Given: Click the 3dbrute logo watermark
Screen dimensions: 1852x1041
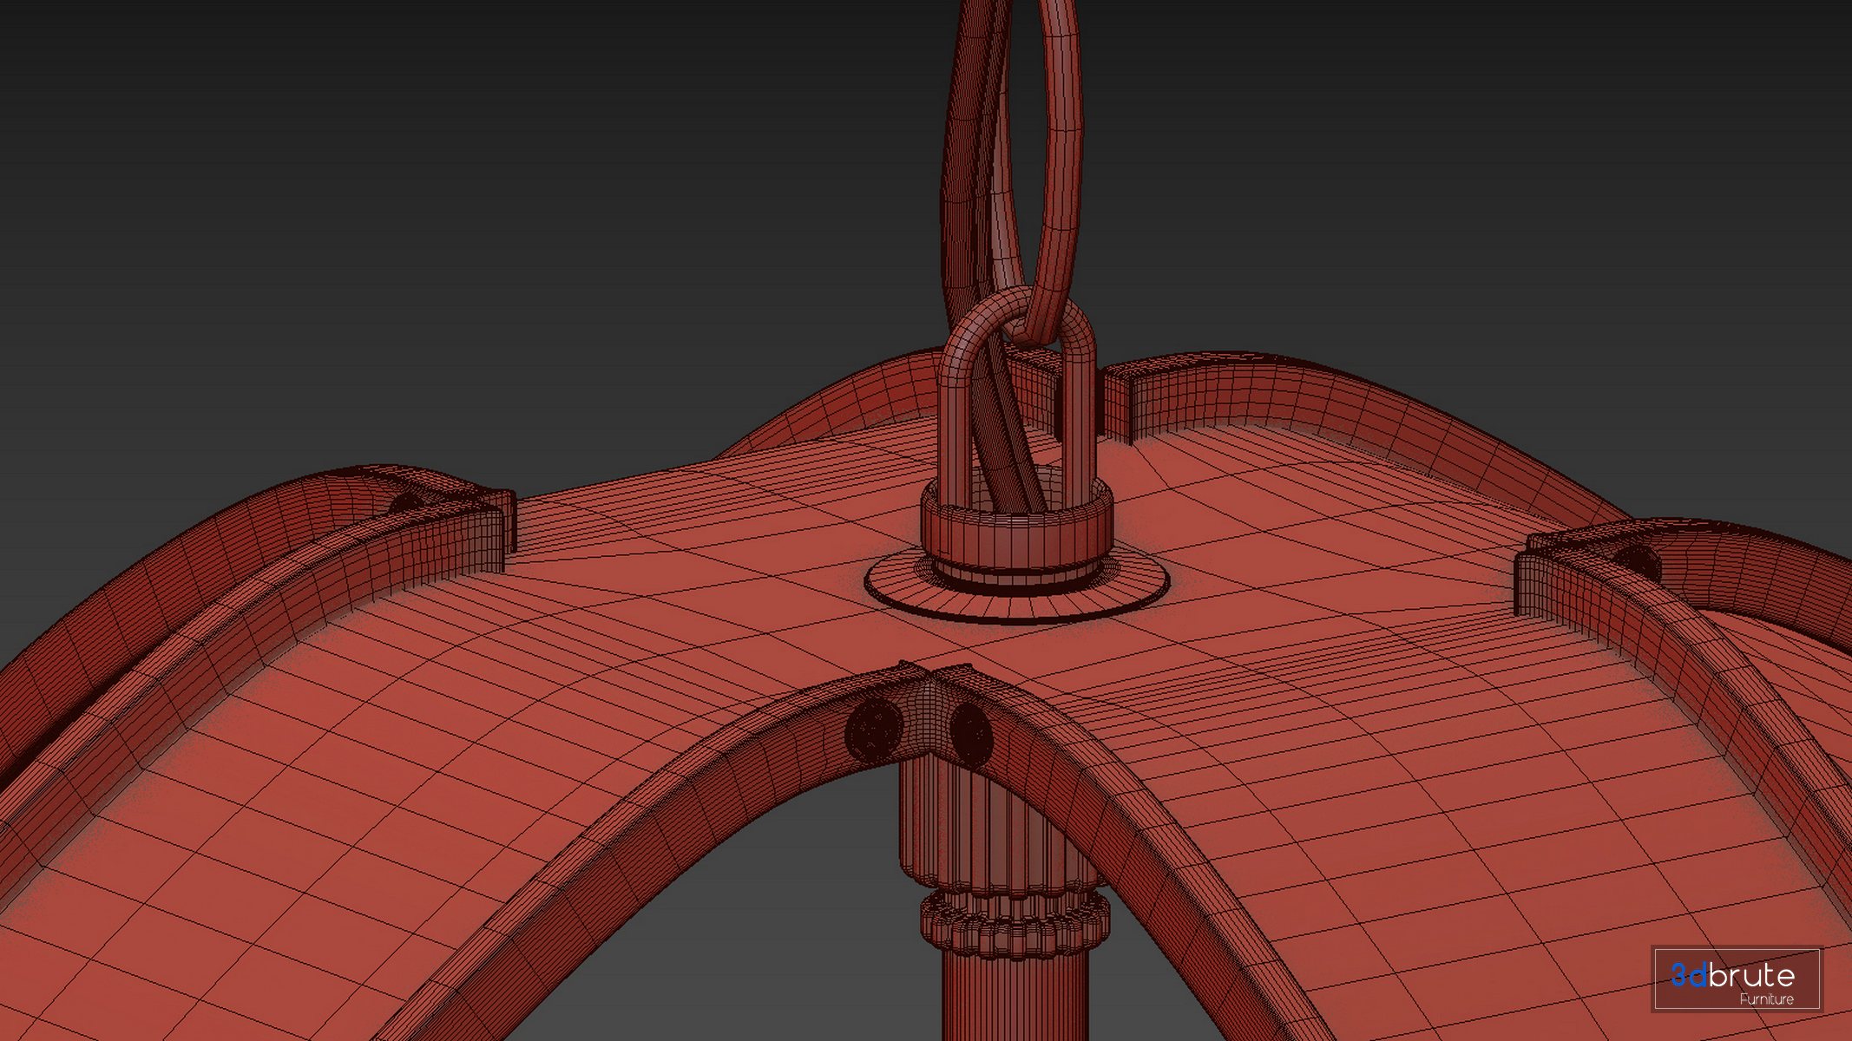Looking at the screenshot, I should tap(1732, 975).
